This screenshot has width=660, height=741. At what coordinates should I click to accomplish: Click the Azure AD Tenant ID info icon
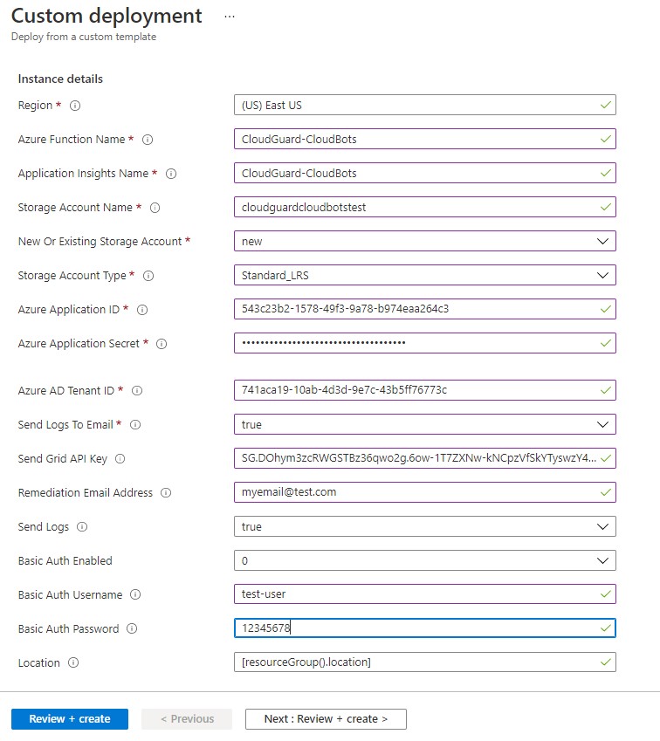point(137,391)
